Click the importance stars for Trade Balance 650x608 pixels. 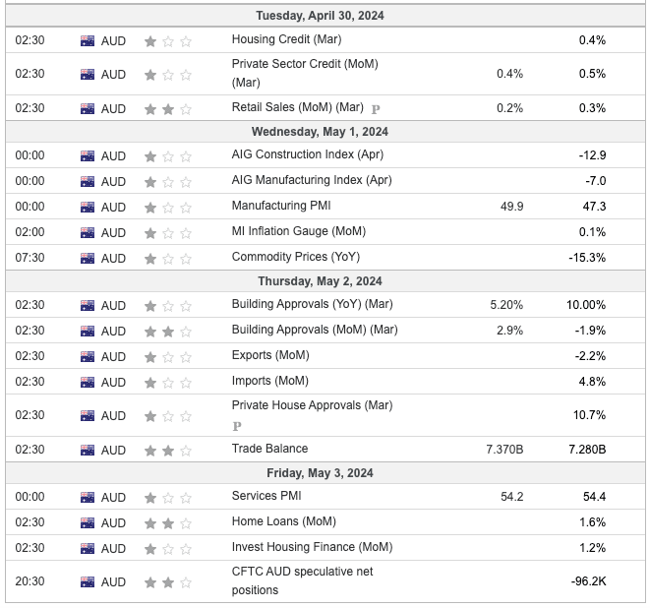pyautogui.click(x=168, y=450)
